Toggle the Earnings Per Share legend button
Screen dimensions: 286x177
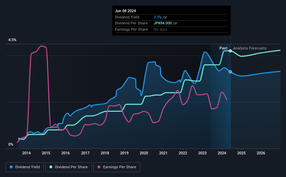[x=117, y=167]
